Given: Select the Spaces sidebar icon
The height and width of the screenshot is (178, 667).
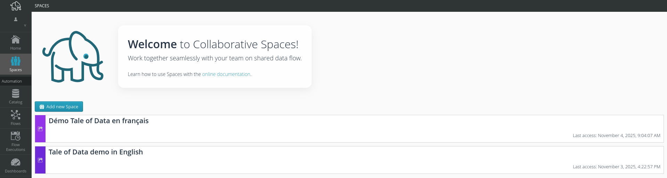Looking at the screenshot, I should (x=16, y=64).
